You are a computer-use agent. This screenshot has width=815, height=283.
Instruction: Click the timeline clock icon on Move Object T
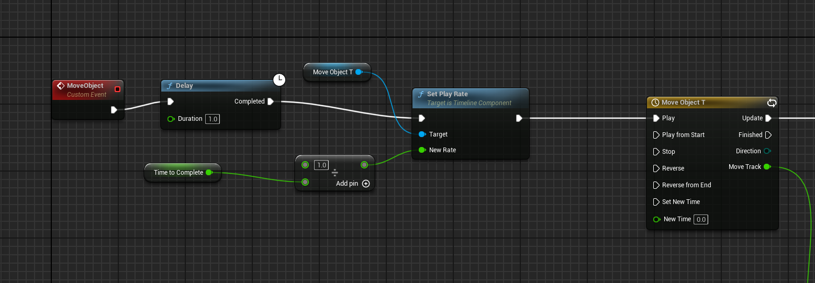[x=655, y=103]
